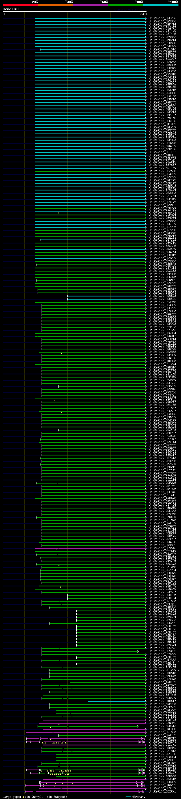Open hit UniRef100_Q9XHG8

pyautogui.click(x=162, y=93)
